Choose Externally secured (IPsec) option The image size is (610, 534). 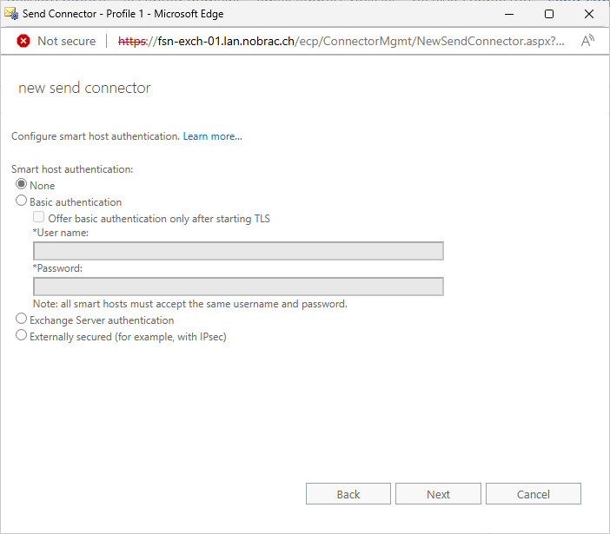pyautogui.click(x=21, y=335)
